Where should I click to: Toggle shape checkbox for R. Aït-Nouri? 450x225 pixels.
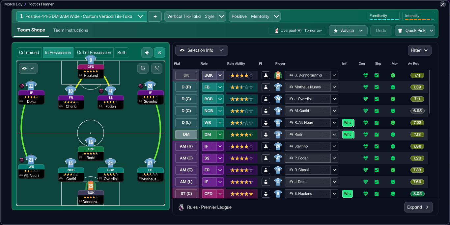pos(377,123)
